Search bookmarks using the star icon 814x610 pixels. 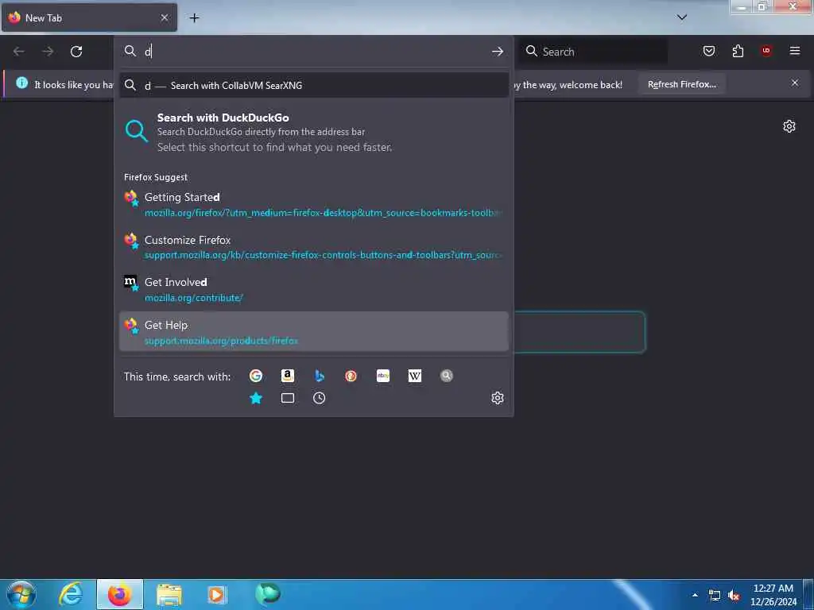coord(255,398)
